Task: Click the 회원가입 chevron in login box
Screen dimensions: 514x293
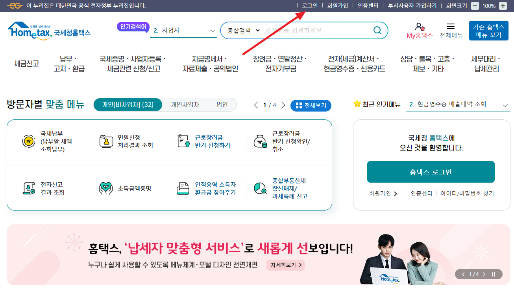Action: pyautogui.click(x=396, y=194)
